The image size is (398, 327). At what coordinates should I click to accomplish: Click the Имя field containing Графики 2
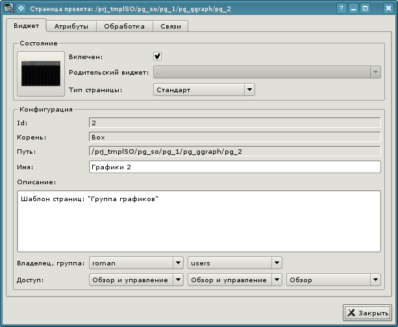pyautogui.click(x=234, y=167)
